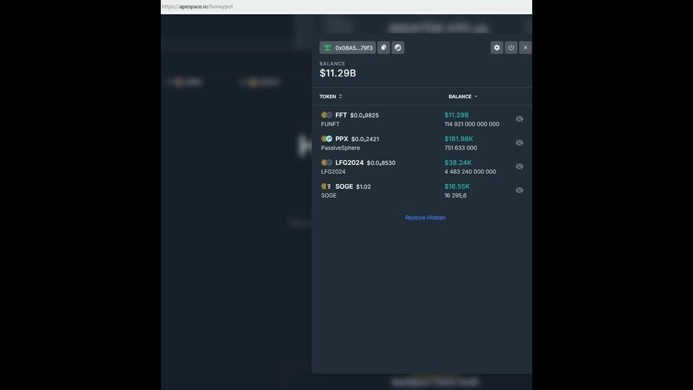693x390 pixels.
Task: Click the 0x08A5...79f3 wallet address button
Action: [348, 48]
